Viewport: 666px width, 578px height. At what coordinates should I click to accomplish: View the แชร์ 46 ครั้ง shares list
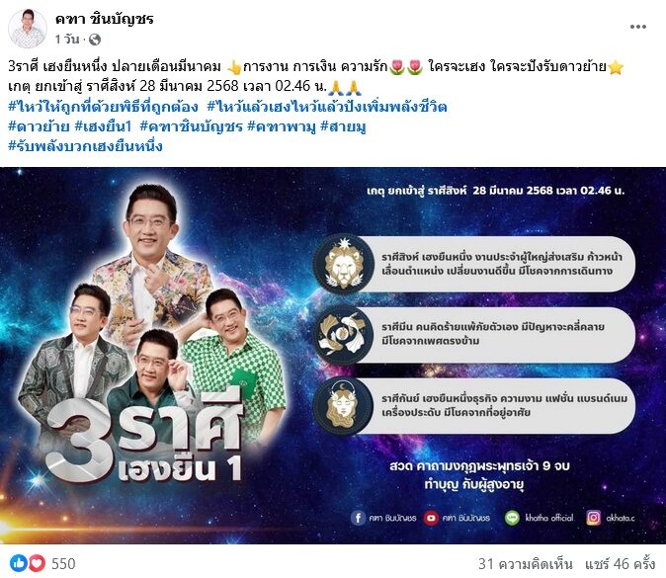(620, 564)
